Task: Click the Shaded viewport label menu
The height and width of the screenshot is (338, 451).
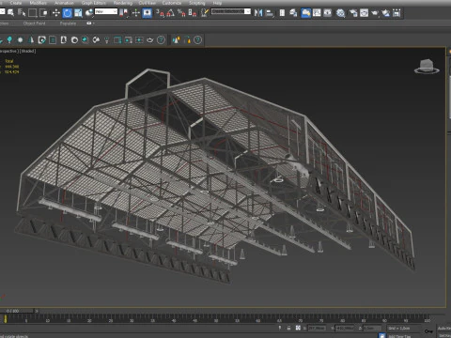Action: tap(28, 51)
